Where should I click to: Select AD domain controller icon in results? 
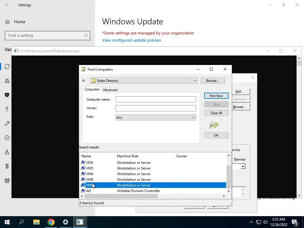(x=83, y=191)
